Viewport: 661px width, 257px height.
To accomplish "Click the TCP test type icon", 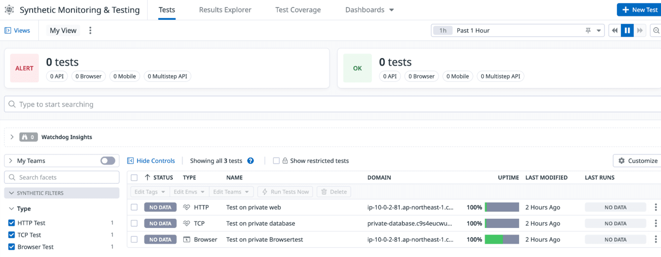I will pos(186,223).
